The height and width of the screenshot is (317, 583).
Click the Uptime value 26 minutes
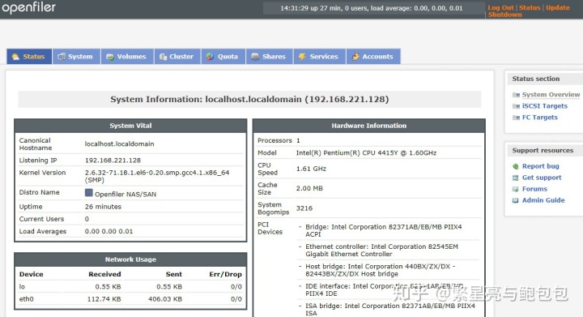[x=103, y=207]
